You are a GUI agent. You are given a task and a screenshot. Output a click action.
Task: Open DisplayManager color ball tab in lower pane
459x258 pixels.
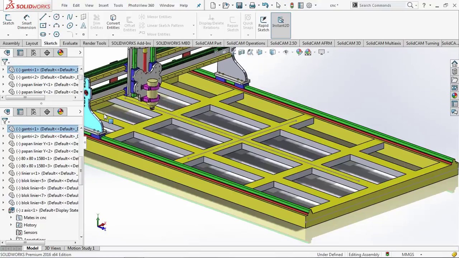60,112
